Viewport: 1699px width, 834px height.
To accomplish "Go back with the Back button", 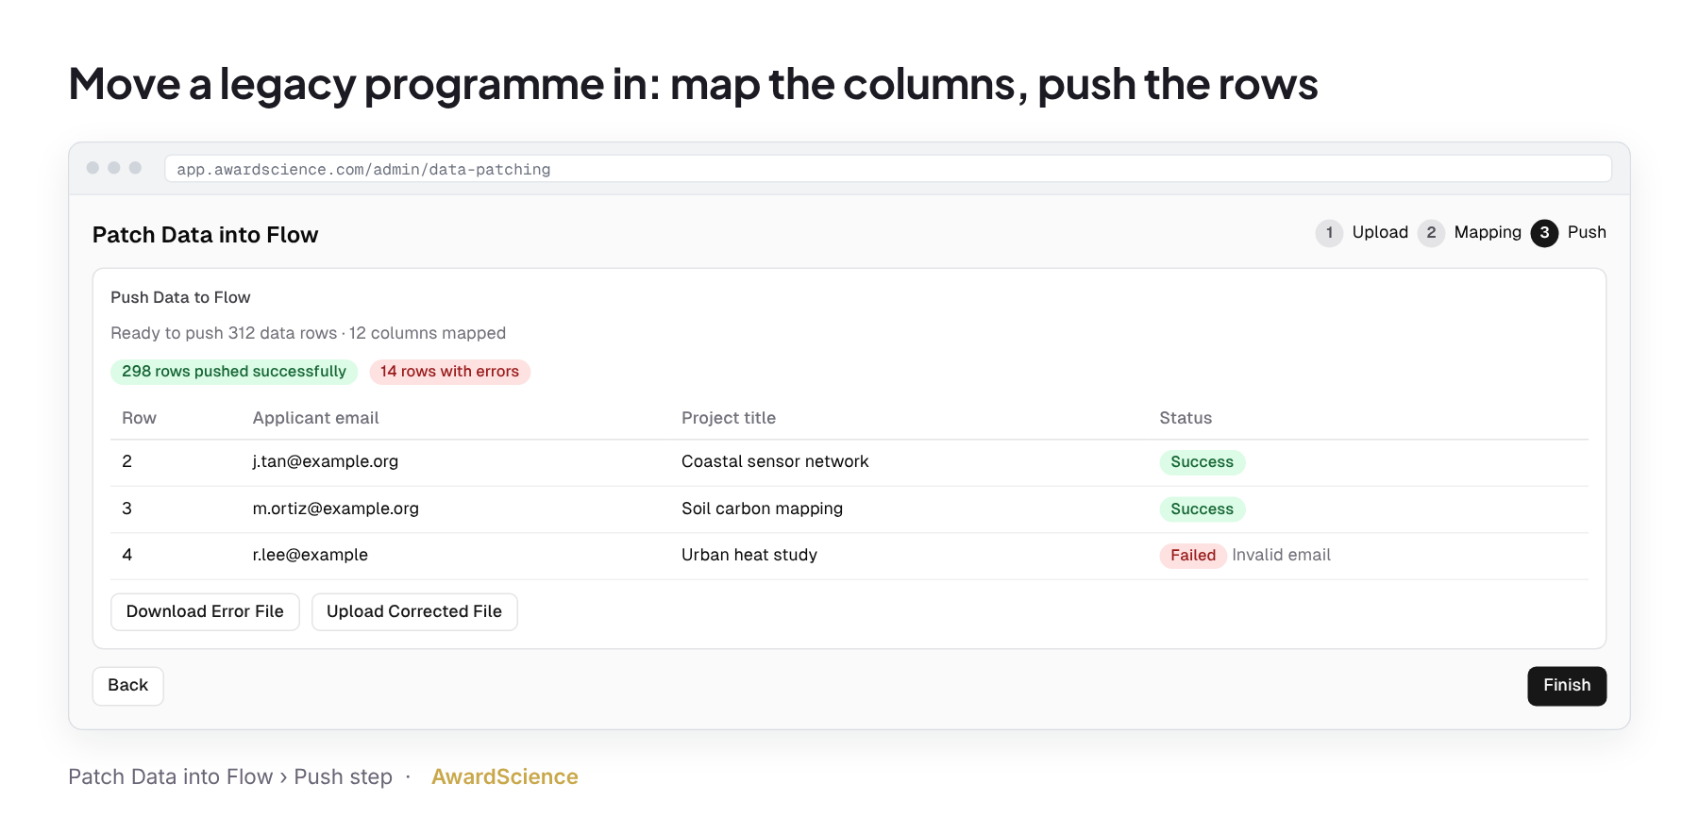I will pyautogui.click(x=128, y=686).
